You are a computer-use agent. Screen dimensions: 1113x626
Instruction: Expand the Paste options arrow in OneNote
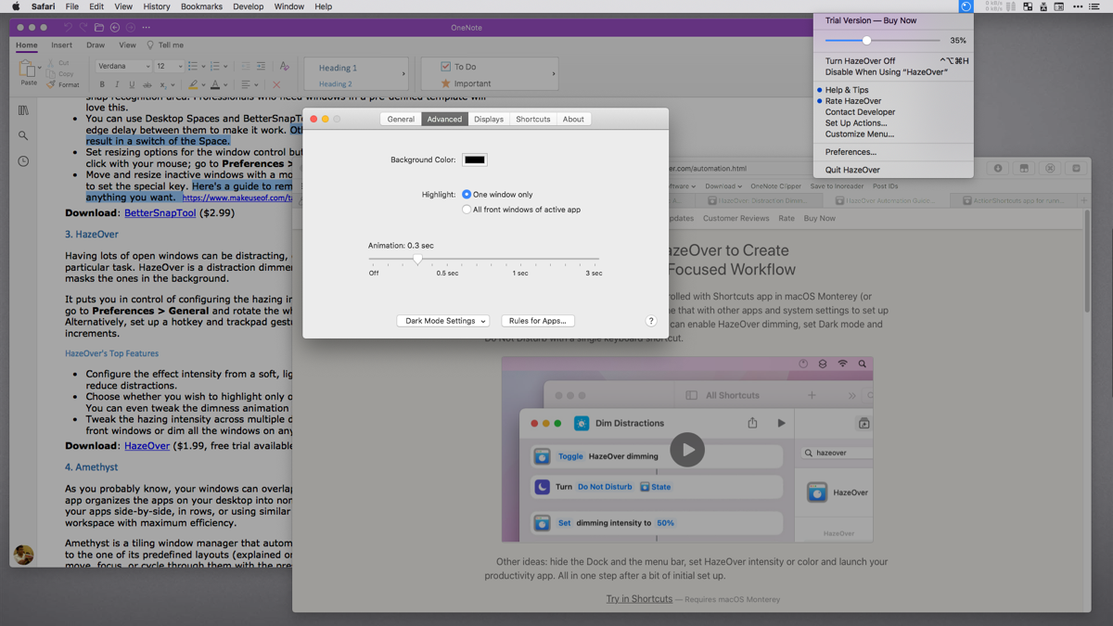click(x=39, y=69)
